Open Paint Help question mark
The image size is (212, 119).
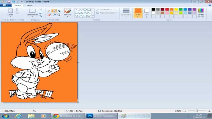coord(210,5)
